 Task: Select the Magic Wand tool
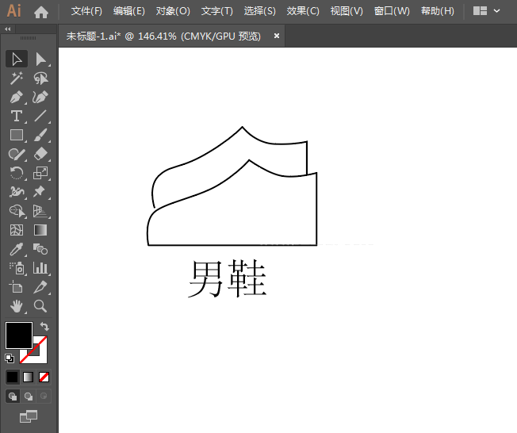17,79
